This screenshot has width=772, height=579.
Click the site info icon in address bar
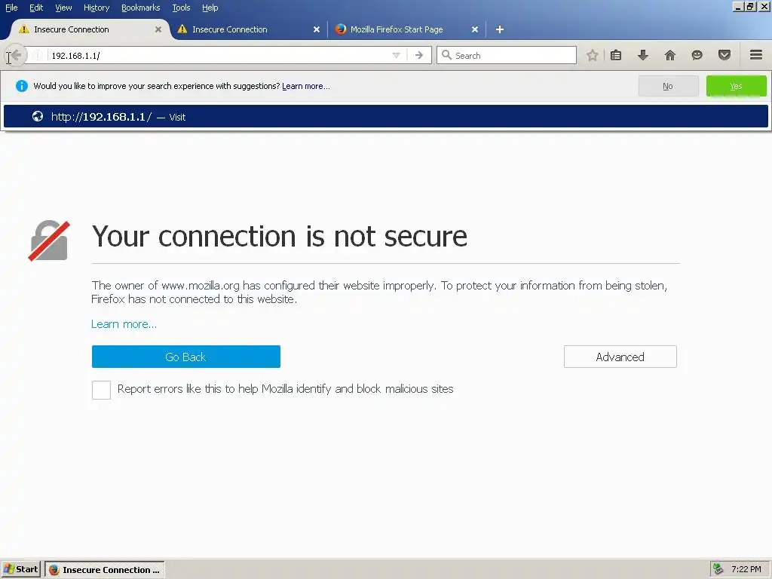tap(38, 55)
